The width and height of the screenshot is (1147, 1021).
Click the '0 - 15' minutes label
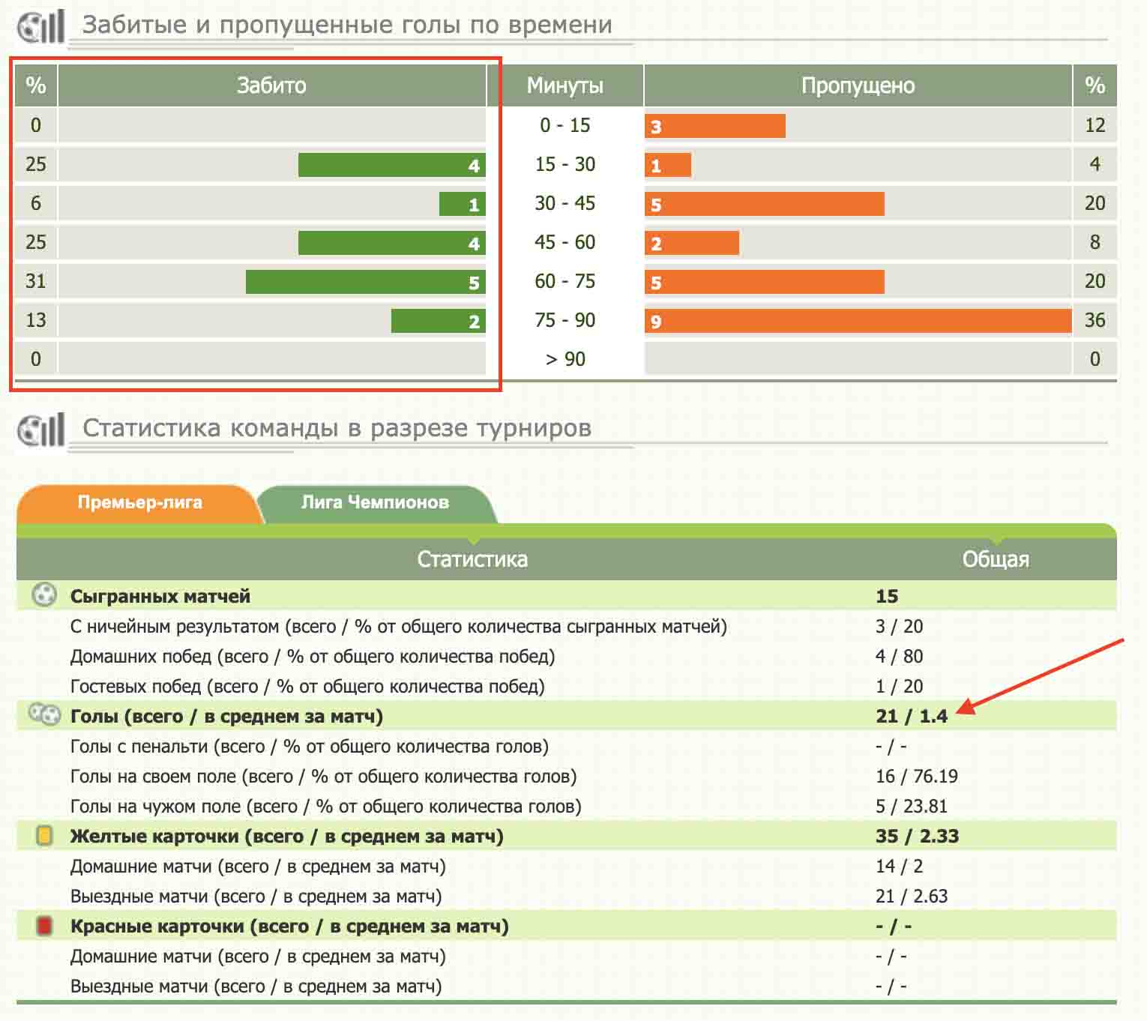click(565, 125)
